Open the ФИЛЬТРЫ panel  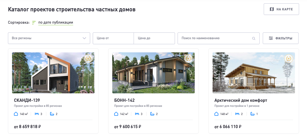(281, 38)
